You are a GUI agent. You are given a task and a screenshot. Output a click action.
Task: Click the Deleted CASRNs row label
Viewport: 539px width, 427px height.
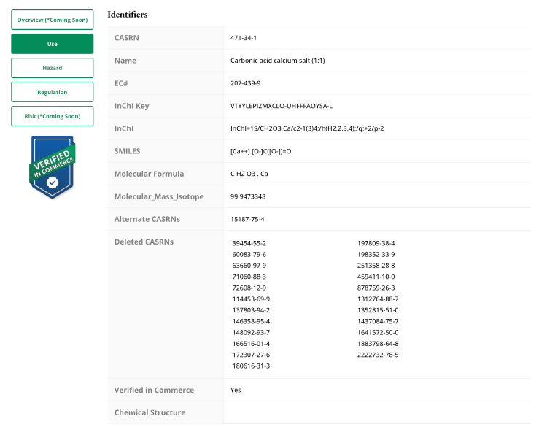click(144, 242)
